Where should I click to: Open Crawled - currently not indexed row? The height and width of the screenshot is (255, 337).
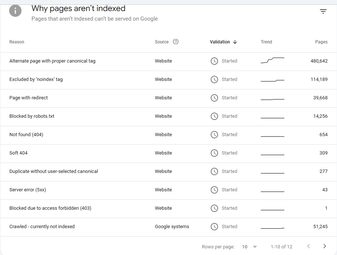(x=42, y=227)
